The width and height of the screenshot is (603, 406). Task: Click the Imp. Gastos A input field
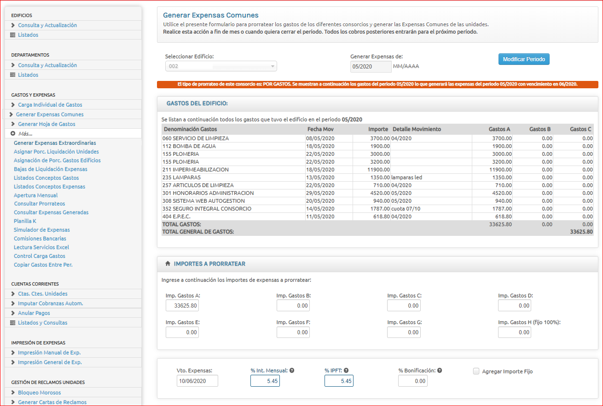(x=182, y=305)
